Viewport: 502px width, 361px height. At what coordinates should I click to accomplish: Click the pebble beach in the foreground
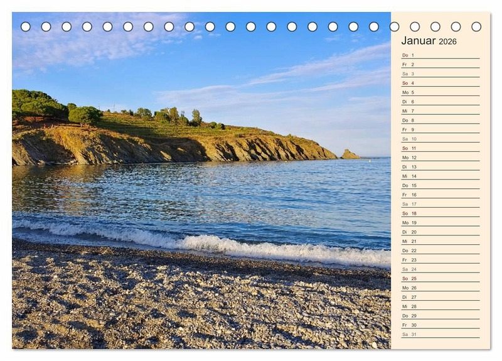pos(188,301)
